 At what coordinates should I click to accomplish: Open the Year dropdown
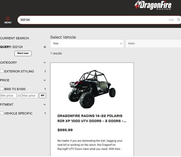[87, 44]
